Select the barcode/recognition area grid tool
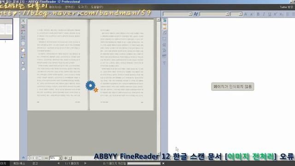Viewport: 295px width, 166px height. 23,38
